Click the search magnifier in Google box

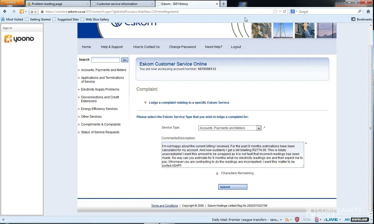359,11
